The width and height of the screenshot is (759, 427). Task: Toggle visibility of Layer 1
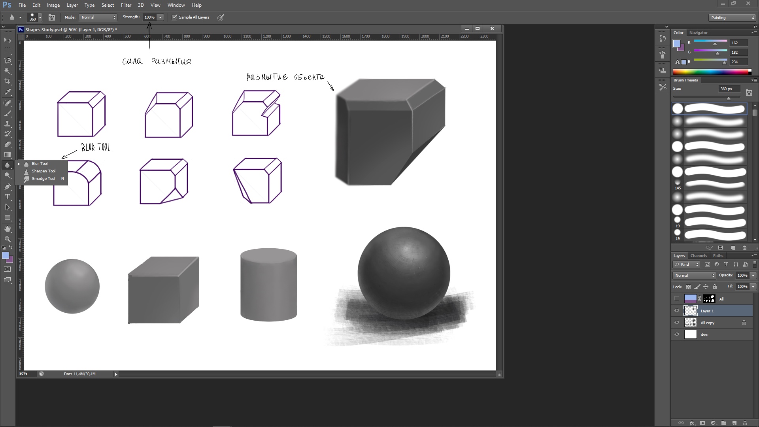click(677, 311)
